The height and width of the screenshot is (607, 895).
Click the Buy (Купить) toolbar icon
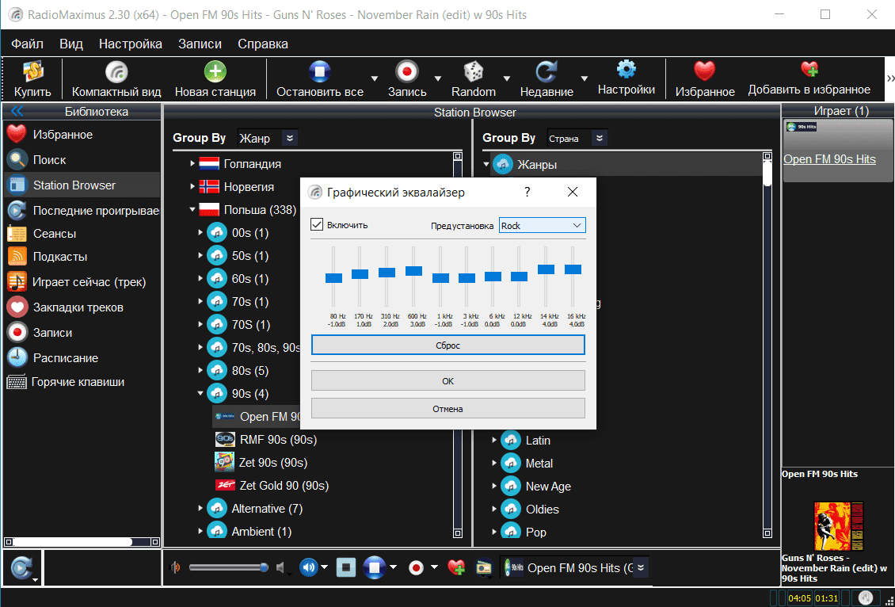click(x=33, y=80)
